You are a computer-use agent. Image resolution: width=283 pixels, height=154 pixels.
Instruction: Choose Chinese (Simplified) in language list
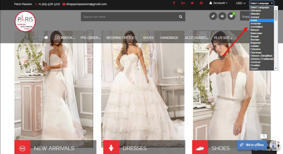pos(261,56)
